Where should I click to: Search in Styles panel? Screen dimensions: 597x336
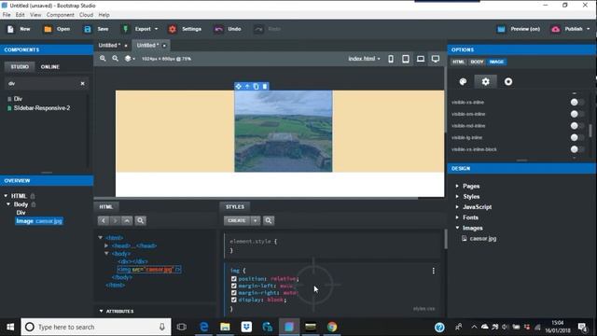pyautogui.click(x=269, y=220)
